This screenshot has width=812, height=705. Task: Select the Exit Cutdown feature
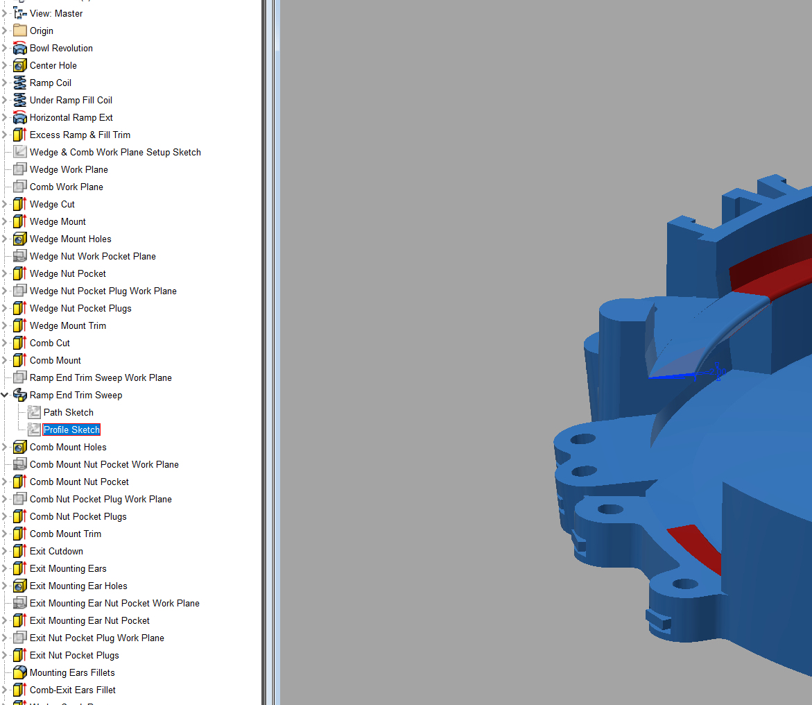(56, 551)
